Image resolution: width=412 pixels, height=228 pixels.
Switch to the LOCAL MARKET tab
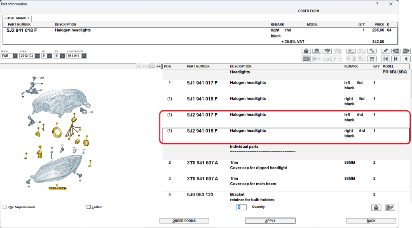[x=17, y=18]
